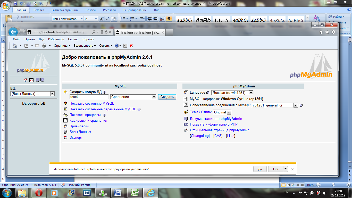Click the Clear Formatting icon in Word ribbon
This screenshot has width=352, height=198.
[x=114, y=19]
